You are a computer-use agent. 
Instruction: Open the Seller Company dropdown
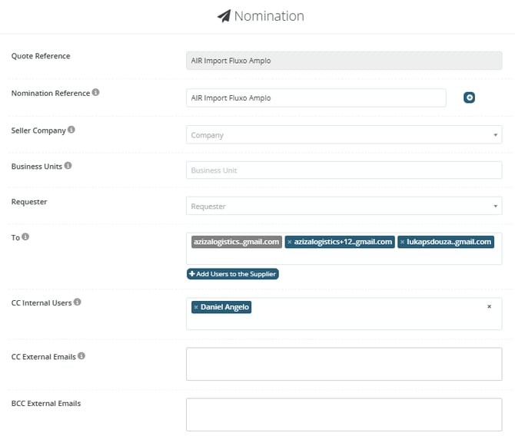[x=344, y=135]
